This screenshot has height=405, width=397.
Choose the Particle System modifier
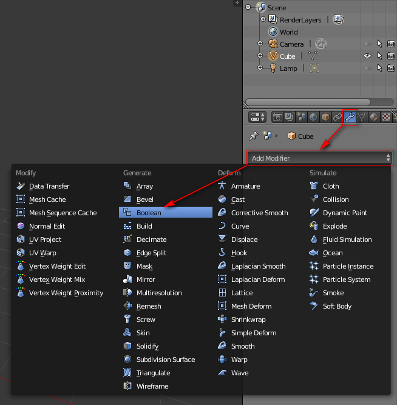(x=348, y=279)
